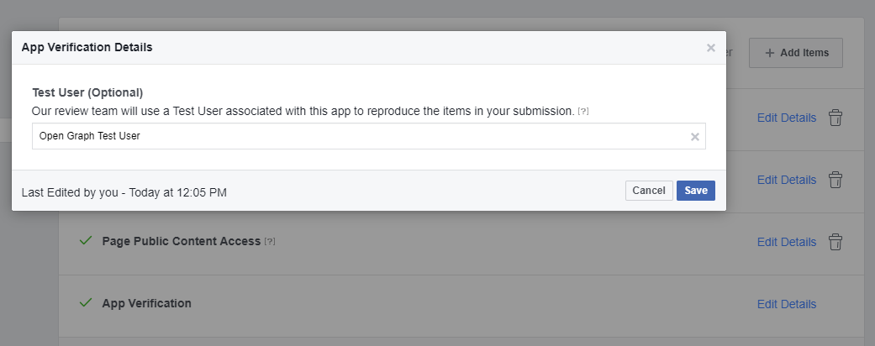Edit details for Page Public Content Access
The width and height of the screenshot is (875, 346).
786,242
